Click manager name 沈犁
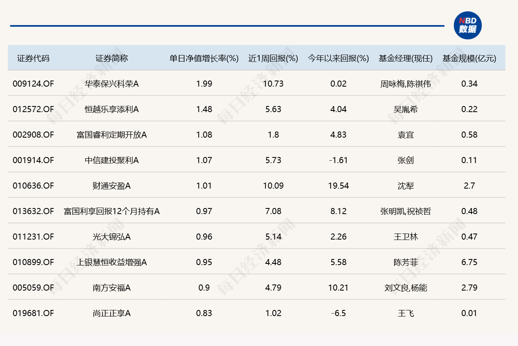This screenshot has height=346, width=518. [x=406, y=186]
